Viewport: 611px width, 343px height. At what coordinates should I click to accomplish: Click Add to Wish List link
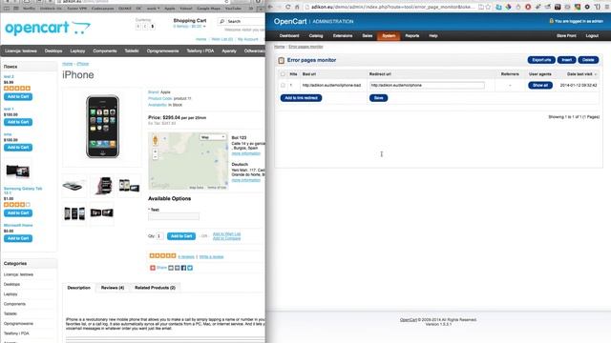(226, 233)
